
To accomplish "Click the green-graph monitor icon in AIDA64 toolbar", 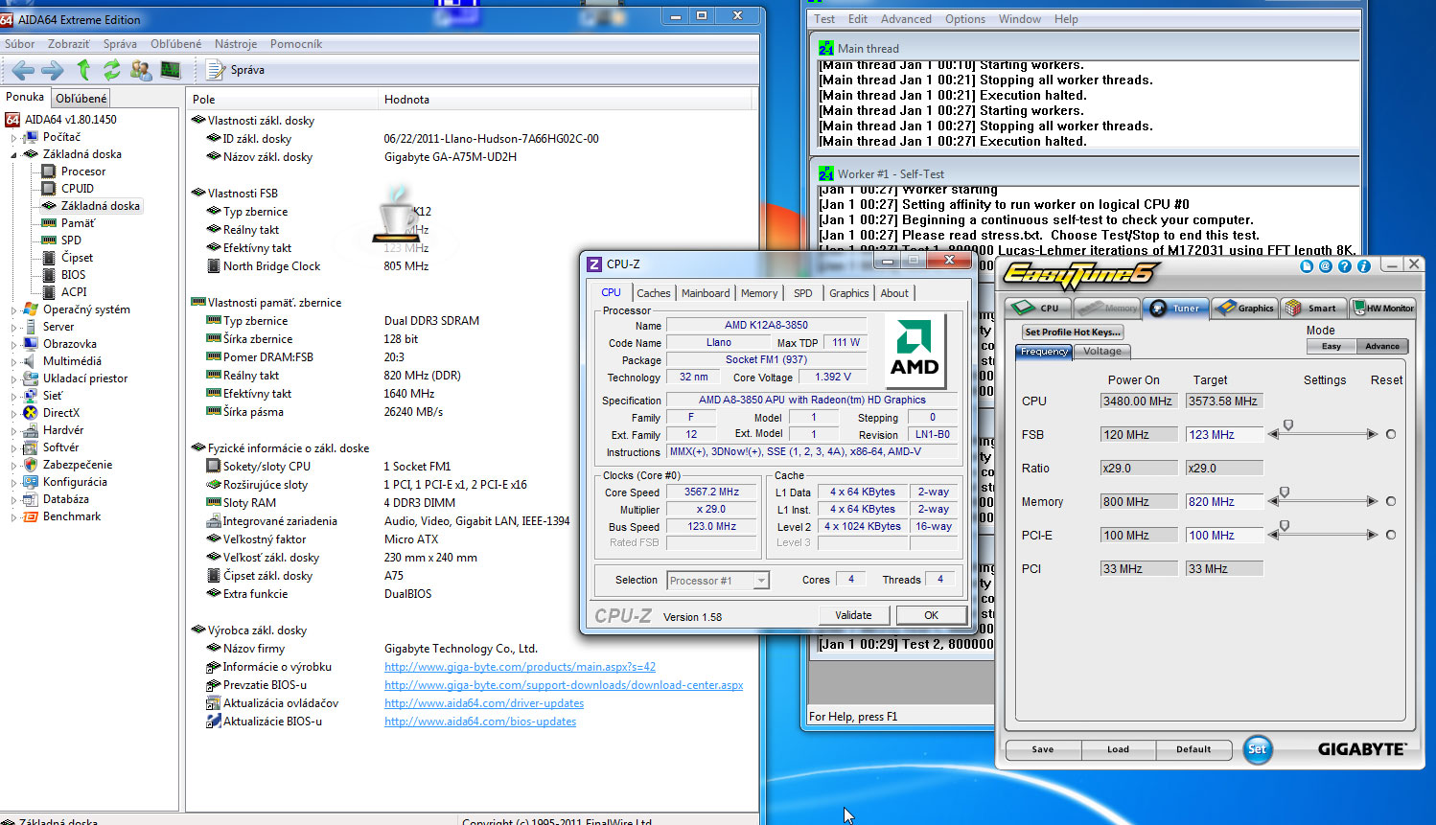I will coord(171,70).
